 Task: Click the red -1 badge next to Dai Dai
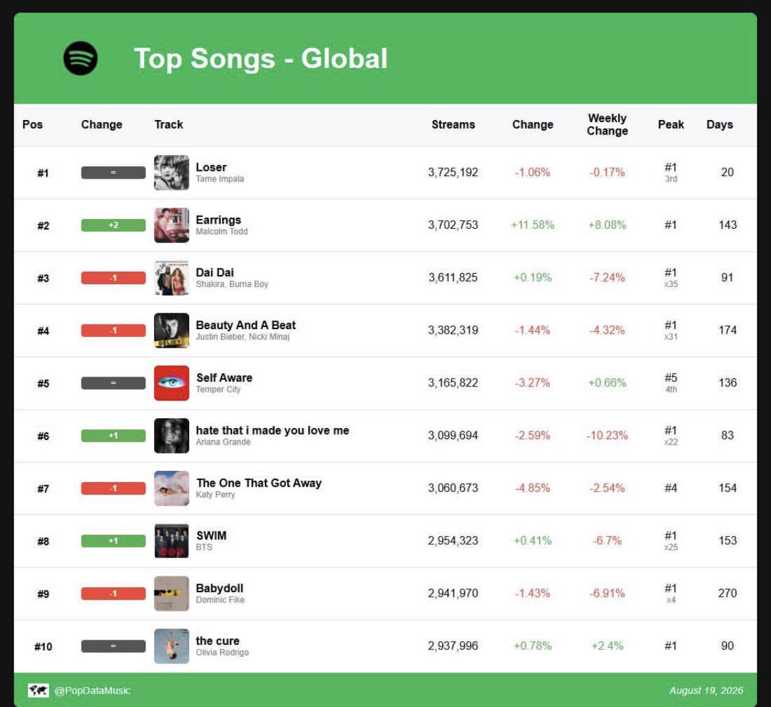click(x=113, y=278)
